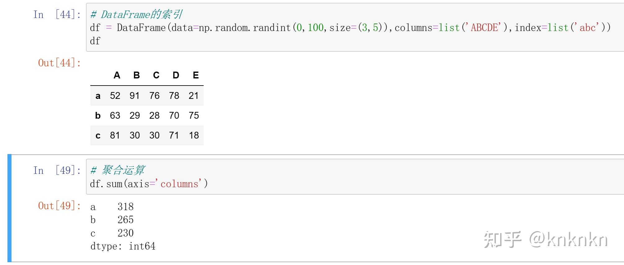Click the table cell showing 18
The height and width of the screenshot is (265, 624).
(x=194, y=135)
